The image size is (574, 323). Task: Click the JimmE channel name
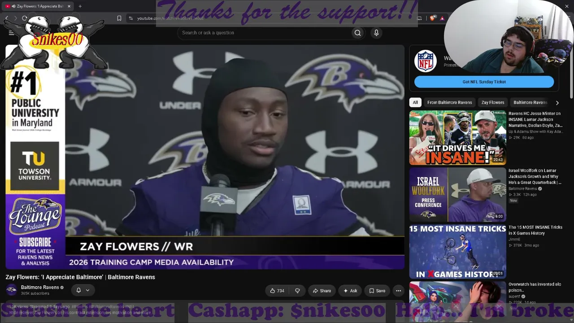514,239
